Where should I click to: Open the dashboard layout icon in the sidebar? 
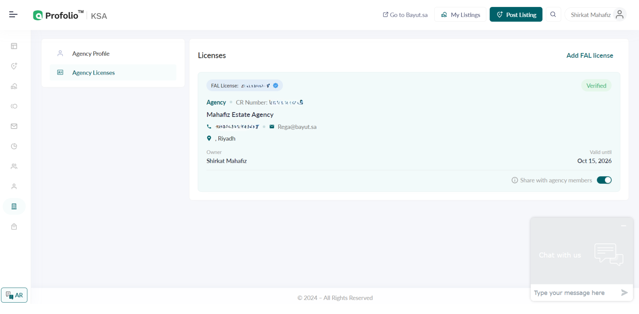pos(14,46)
